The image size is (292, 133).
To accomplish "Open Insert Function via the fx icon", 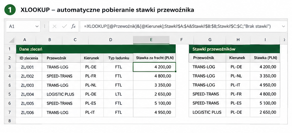I will click(x=73, y=27).
